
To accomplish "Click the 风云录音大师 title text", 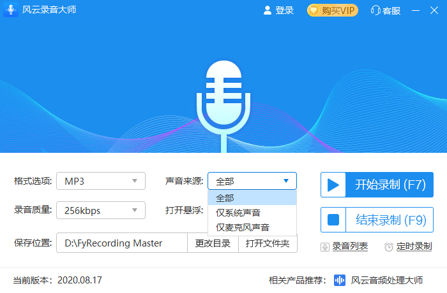I will tap(49, 10).
